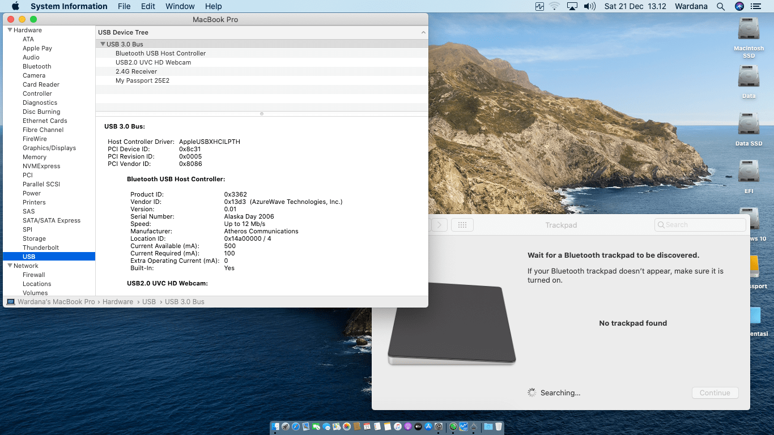Screen dimensions: 774x435
Task: Open Maps from the Dock
Action: tap(337, 427)
